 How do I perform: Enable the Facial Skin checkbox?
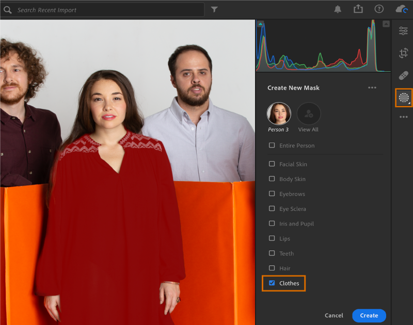pyautogui.click(x=272, y=164)
